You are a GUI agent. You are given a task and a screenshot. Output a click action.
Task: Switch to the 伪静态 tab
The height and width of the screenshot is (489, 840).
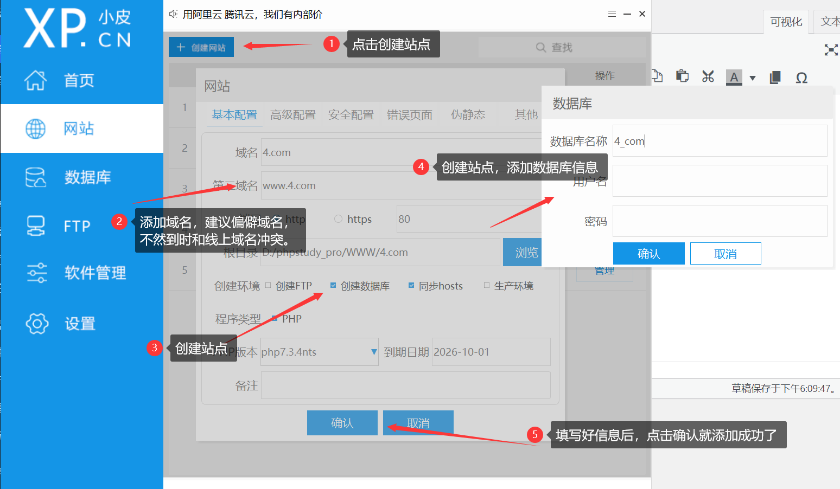click(x=468, y=115)
